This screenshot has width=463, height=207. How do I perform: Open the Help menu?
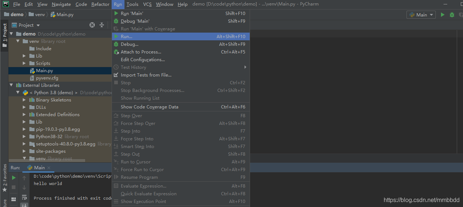click(x=182, y=4)
